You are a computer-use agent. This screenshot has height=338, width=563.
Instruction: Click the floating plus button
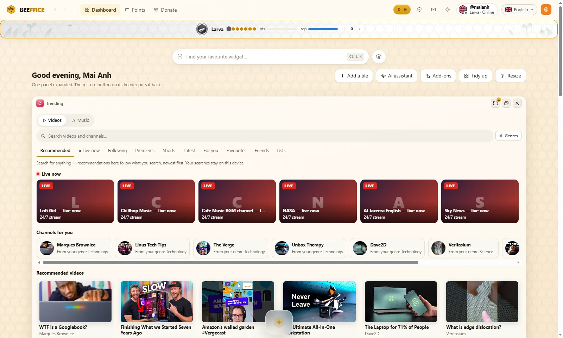(279, 322)
